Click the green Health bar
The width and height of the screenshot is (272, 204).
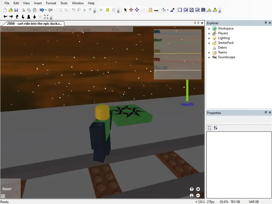(187, 90)
